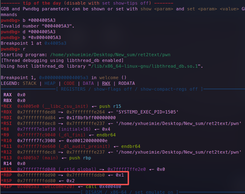
Task: Click the 'Invalid number' error message line
Action: [x=38, y=26]
